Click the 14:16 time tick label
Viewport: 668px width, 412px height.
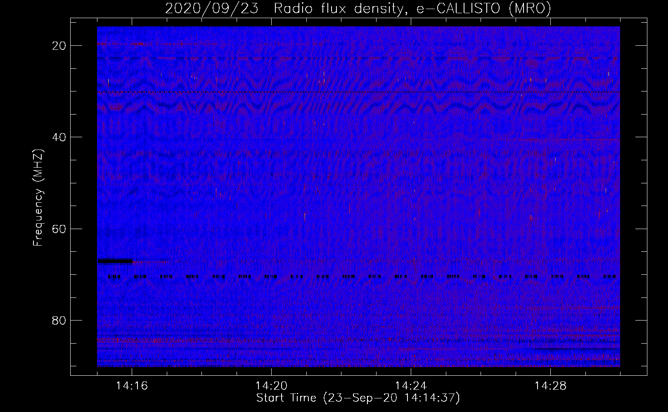coord(132,386)
